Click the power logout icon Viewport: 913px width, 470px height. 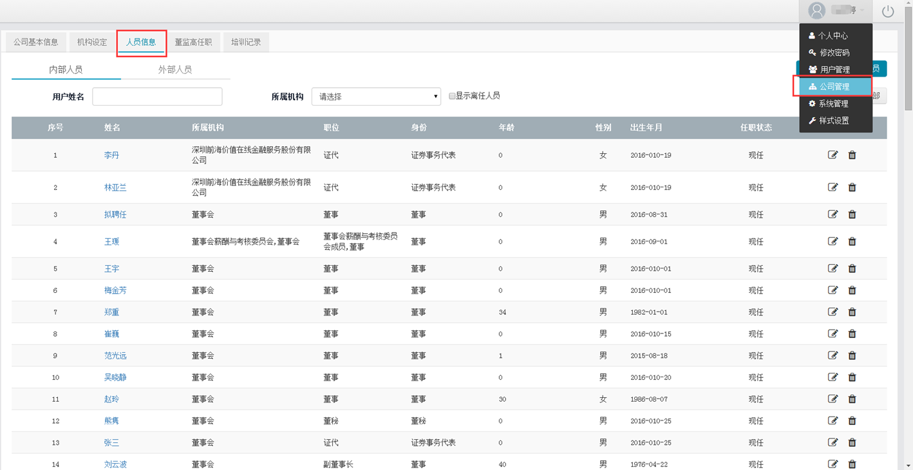click(x=888, y=11)
